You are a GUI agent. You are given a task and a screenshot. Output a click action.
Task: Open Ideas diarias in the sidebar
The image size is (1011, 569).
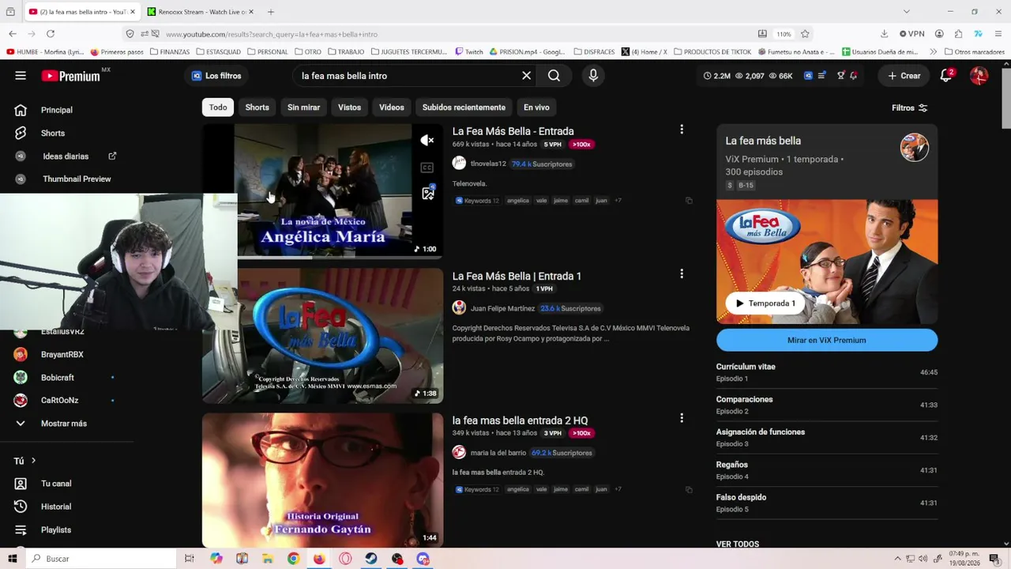point(66,156)
